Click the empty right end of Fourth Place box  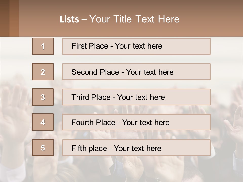tap(192, 122)
